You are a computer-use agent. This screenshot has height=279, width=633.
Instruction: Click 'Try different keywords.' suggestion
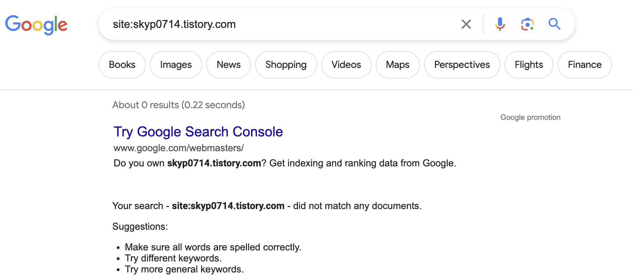coord(173,258)
